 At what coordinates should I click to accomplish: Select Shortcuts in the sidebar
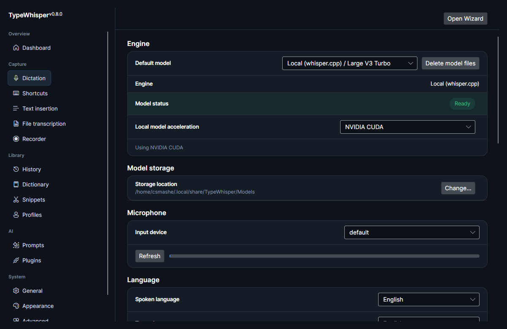(x=30, y=93)
